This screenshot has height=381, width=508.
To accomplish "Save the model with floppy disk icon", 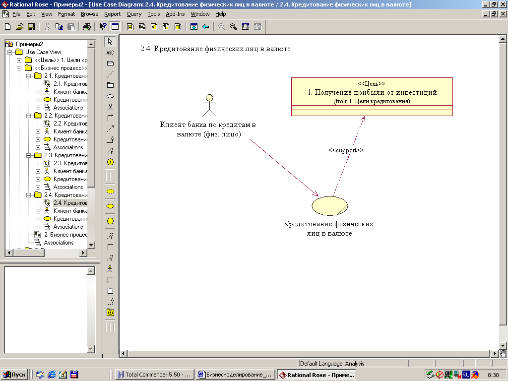I will (x=31, y=27).
